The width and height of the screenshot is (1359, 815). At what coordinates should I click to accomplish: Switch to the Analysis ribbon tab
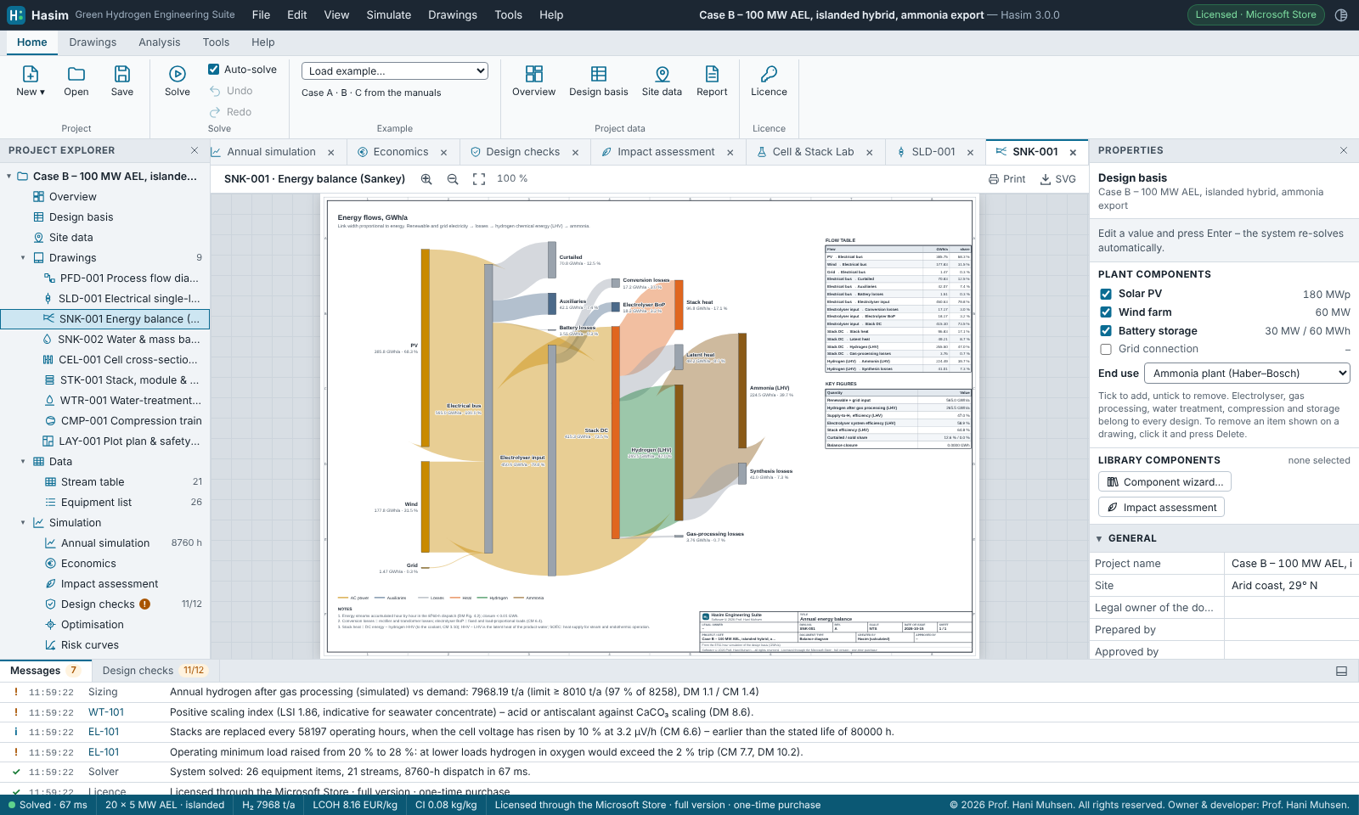(x=160, y=42)
